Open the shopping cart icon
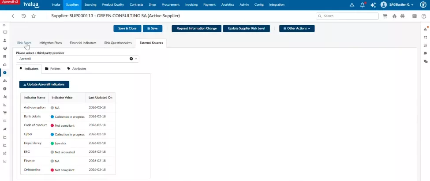This screenshot has width=430, height=181. pos(385,16)
